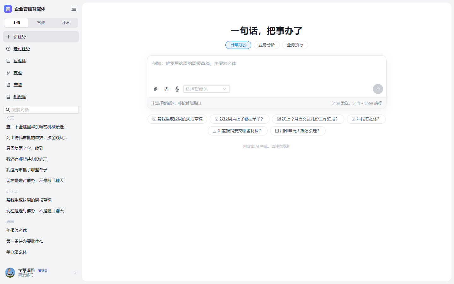Click suggestion 帮我生成这周的周报草稿
The height and width of the screenshot is (284, 454).
point(178,119)
